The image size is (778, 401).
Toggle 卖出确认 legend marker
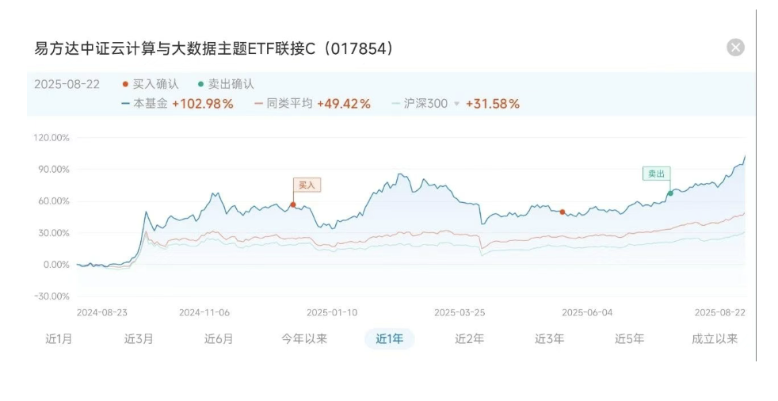(x=226, y=84)
